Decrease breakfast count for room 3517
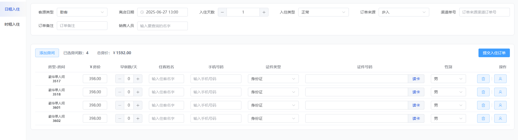 click(120, 79)
